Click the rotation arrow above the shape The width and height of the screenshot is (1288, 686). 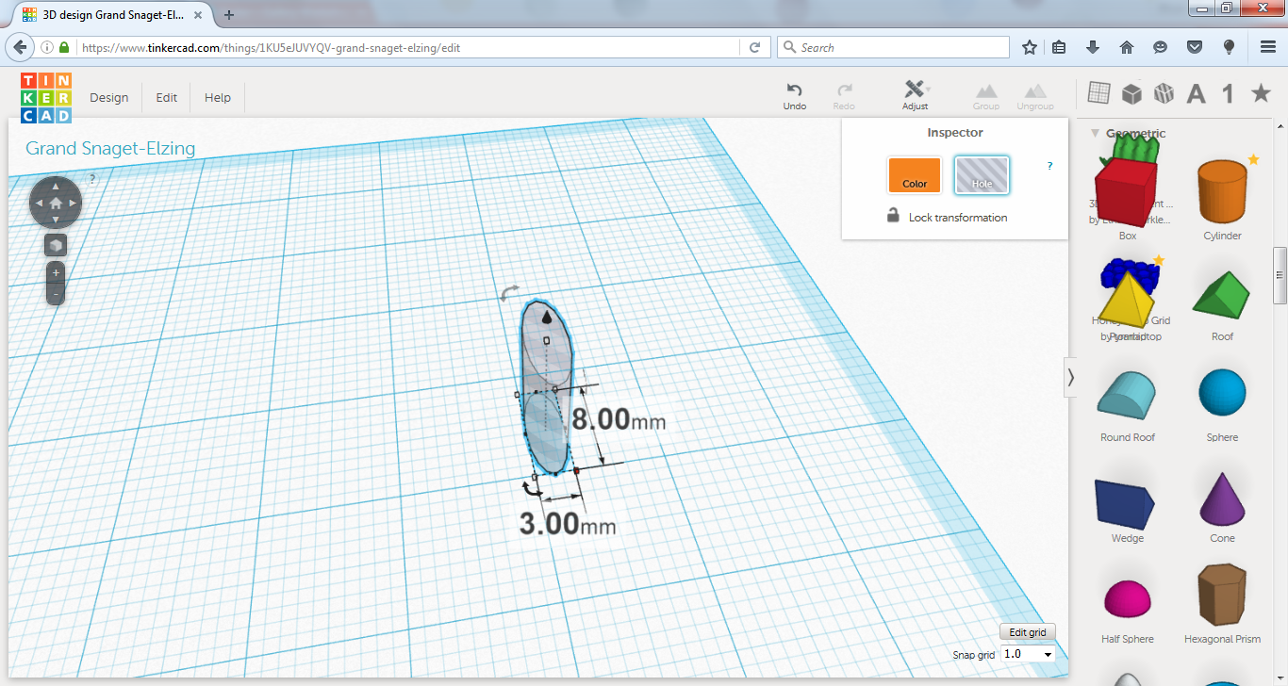click(x=509, y=293)
